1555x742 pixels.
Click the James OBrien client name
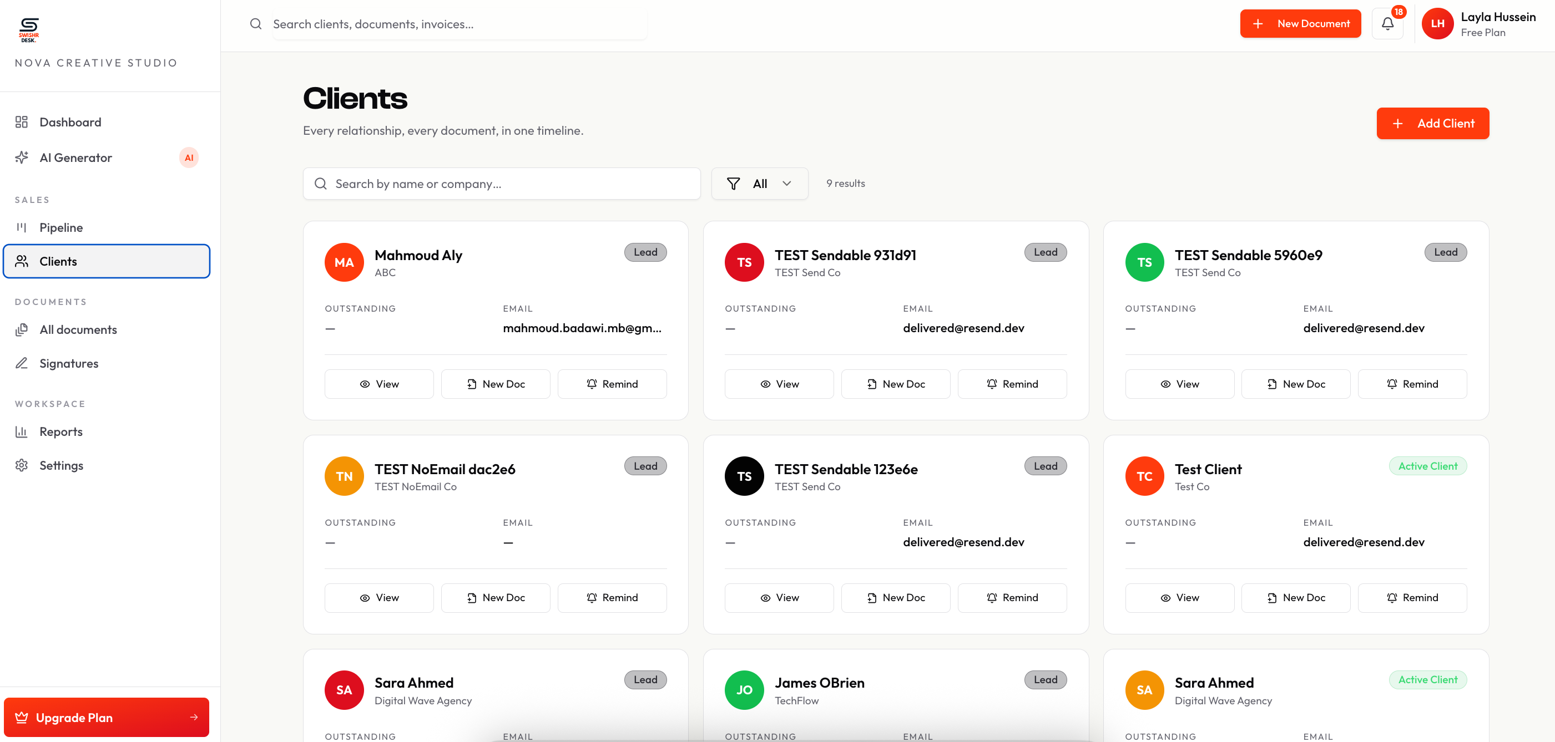pyautogui.click(x=819, y=682)
